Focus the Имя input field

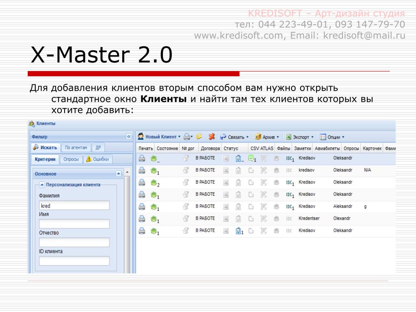point(74,224)
